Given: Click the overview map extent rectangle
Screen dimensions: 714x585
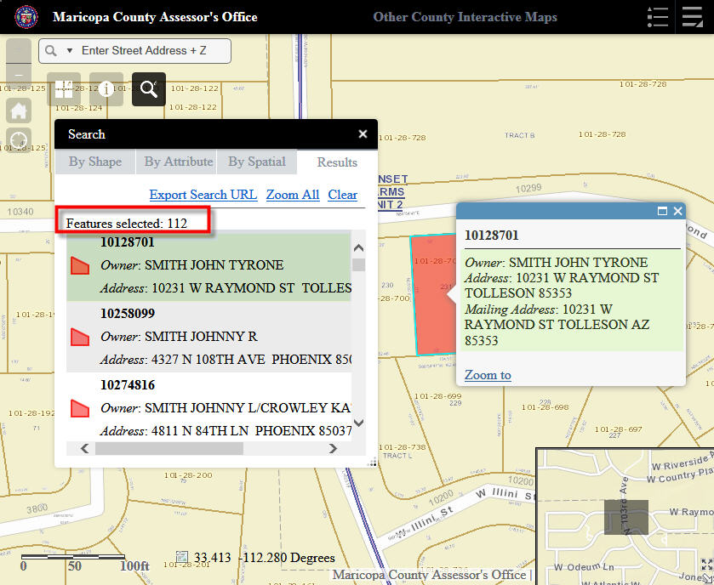Looking at the screenshot, I should coord(626,517).
